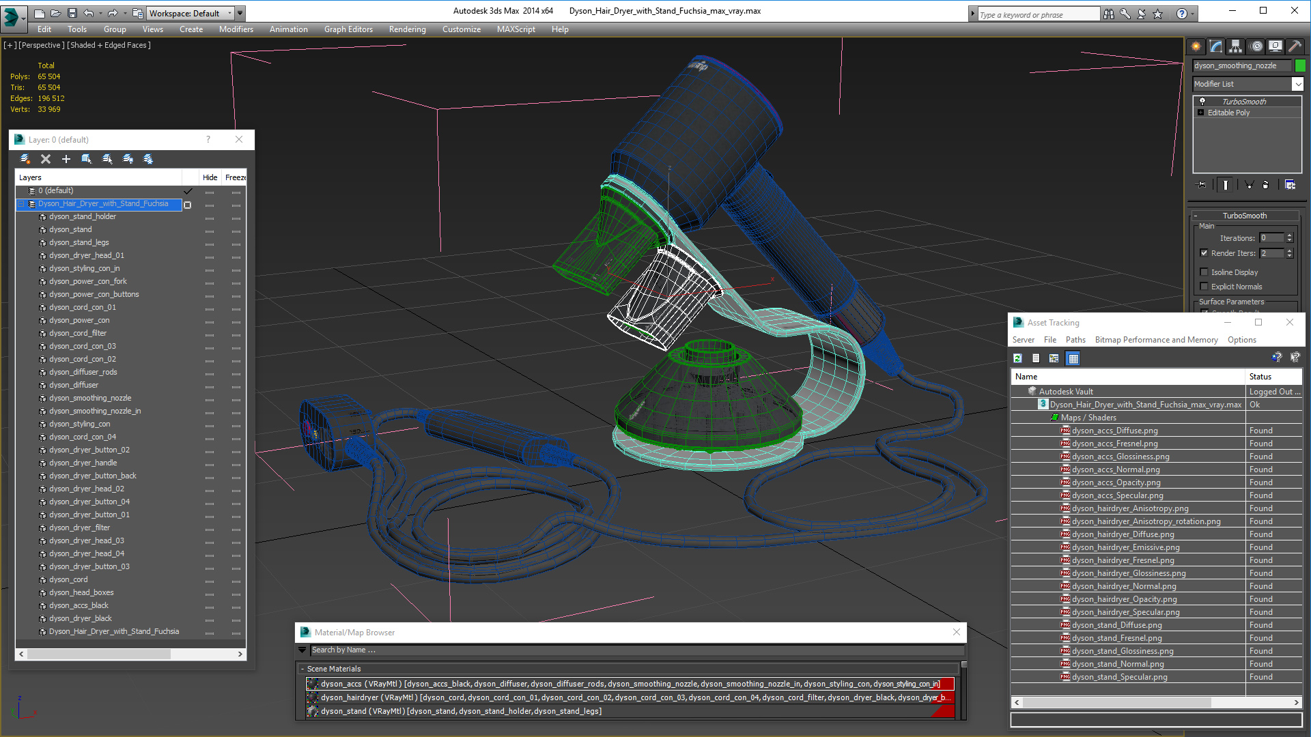Click the Favorites star icon
Screen dimensions: 1311x737
pyautogui.click(x=1157, y=14)
